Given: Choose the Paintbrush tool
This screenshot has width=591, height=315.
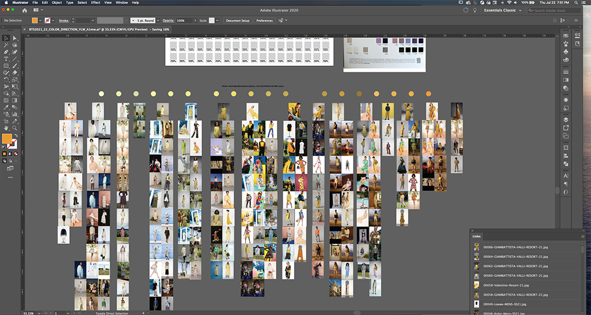Looking at the screenshot, I should (x=15, y=66).
